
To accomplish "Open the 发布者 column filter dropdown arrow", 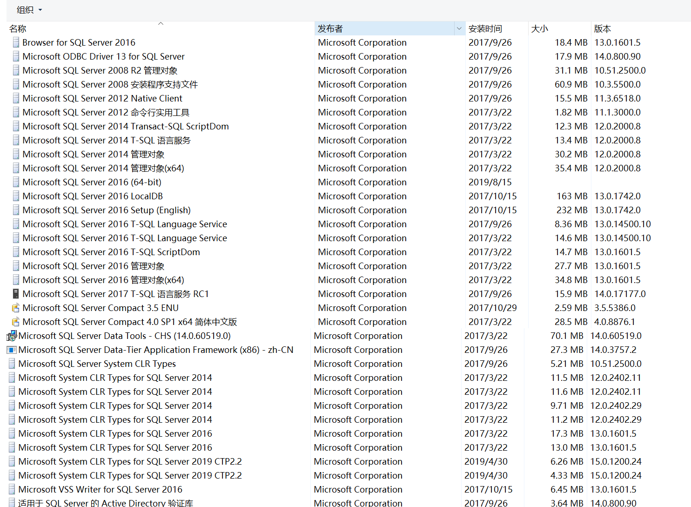I will click(x=459, y=28).
